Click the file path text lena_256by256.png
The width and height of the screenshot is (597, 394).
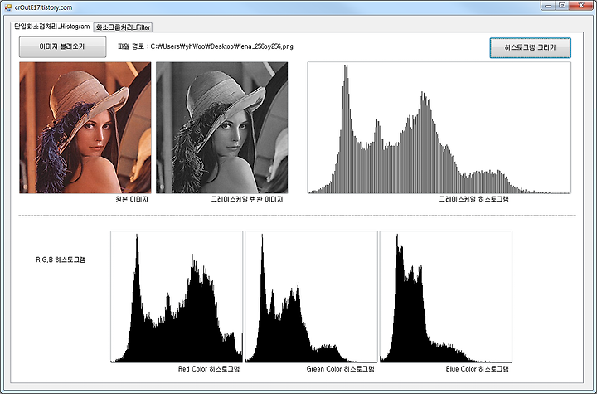click(265, 46)
